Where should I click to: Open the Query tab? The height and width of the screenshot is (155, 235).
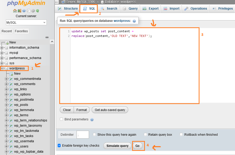coord(130,9)
